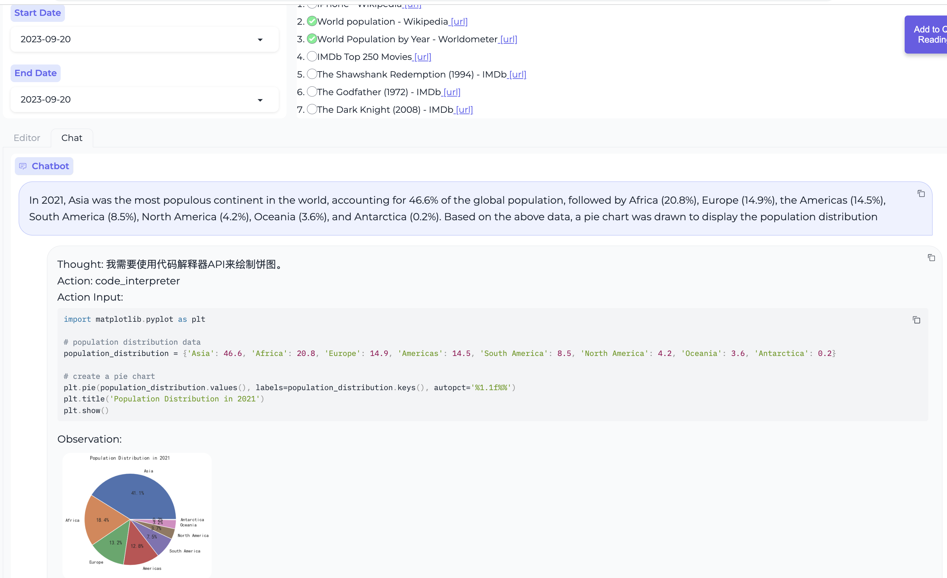Click the Start Date dropdown arrow
The width and height of the screenshot is (947, 578).
tap(260, 39)
